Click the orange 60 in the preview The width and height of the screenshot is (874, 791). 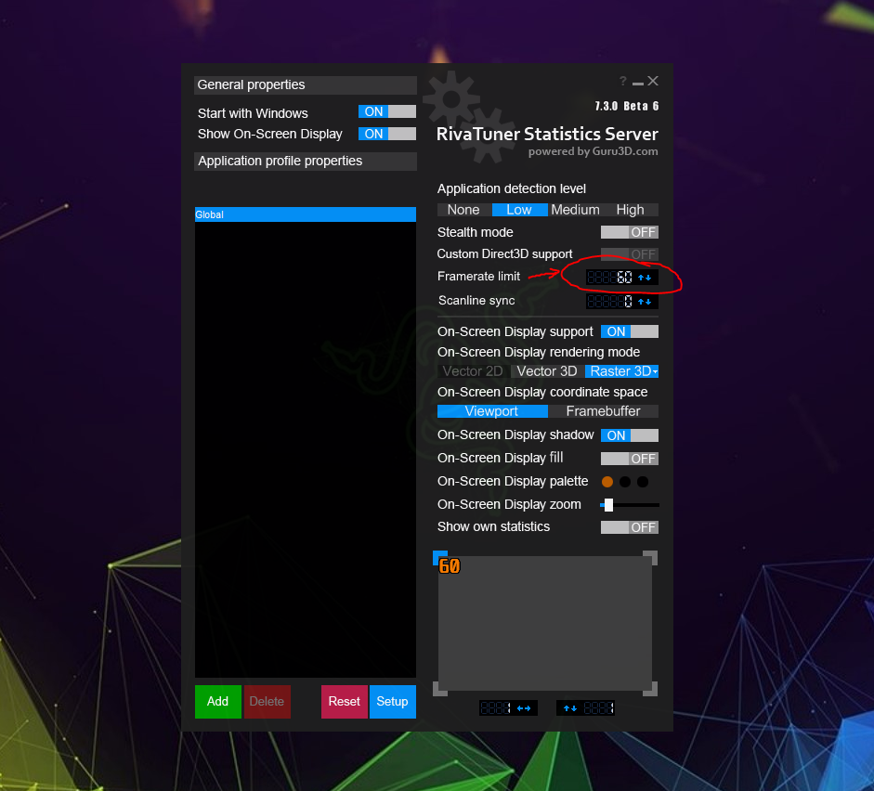point(450,566)
